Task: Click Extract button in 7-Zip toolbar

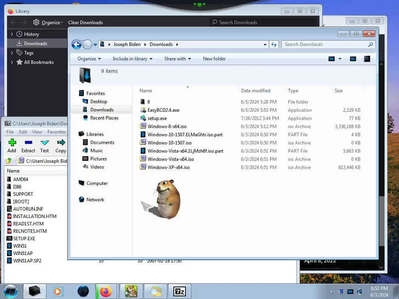Action: 28,146
